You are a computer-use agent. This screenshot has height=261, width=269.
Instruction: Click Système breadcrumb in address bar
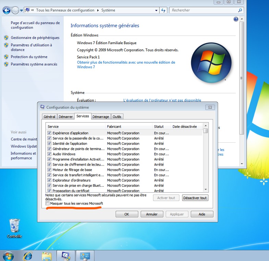(108, 10)
